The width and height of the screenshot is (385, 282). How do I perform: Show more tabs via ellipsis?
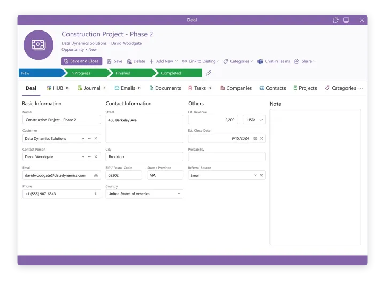(361, 88)
